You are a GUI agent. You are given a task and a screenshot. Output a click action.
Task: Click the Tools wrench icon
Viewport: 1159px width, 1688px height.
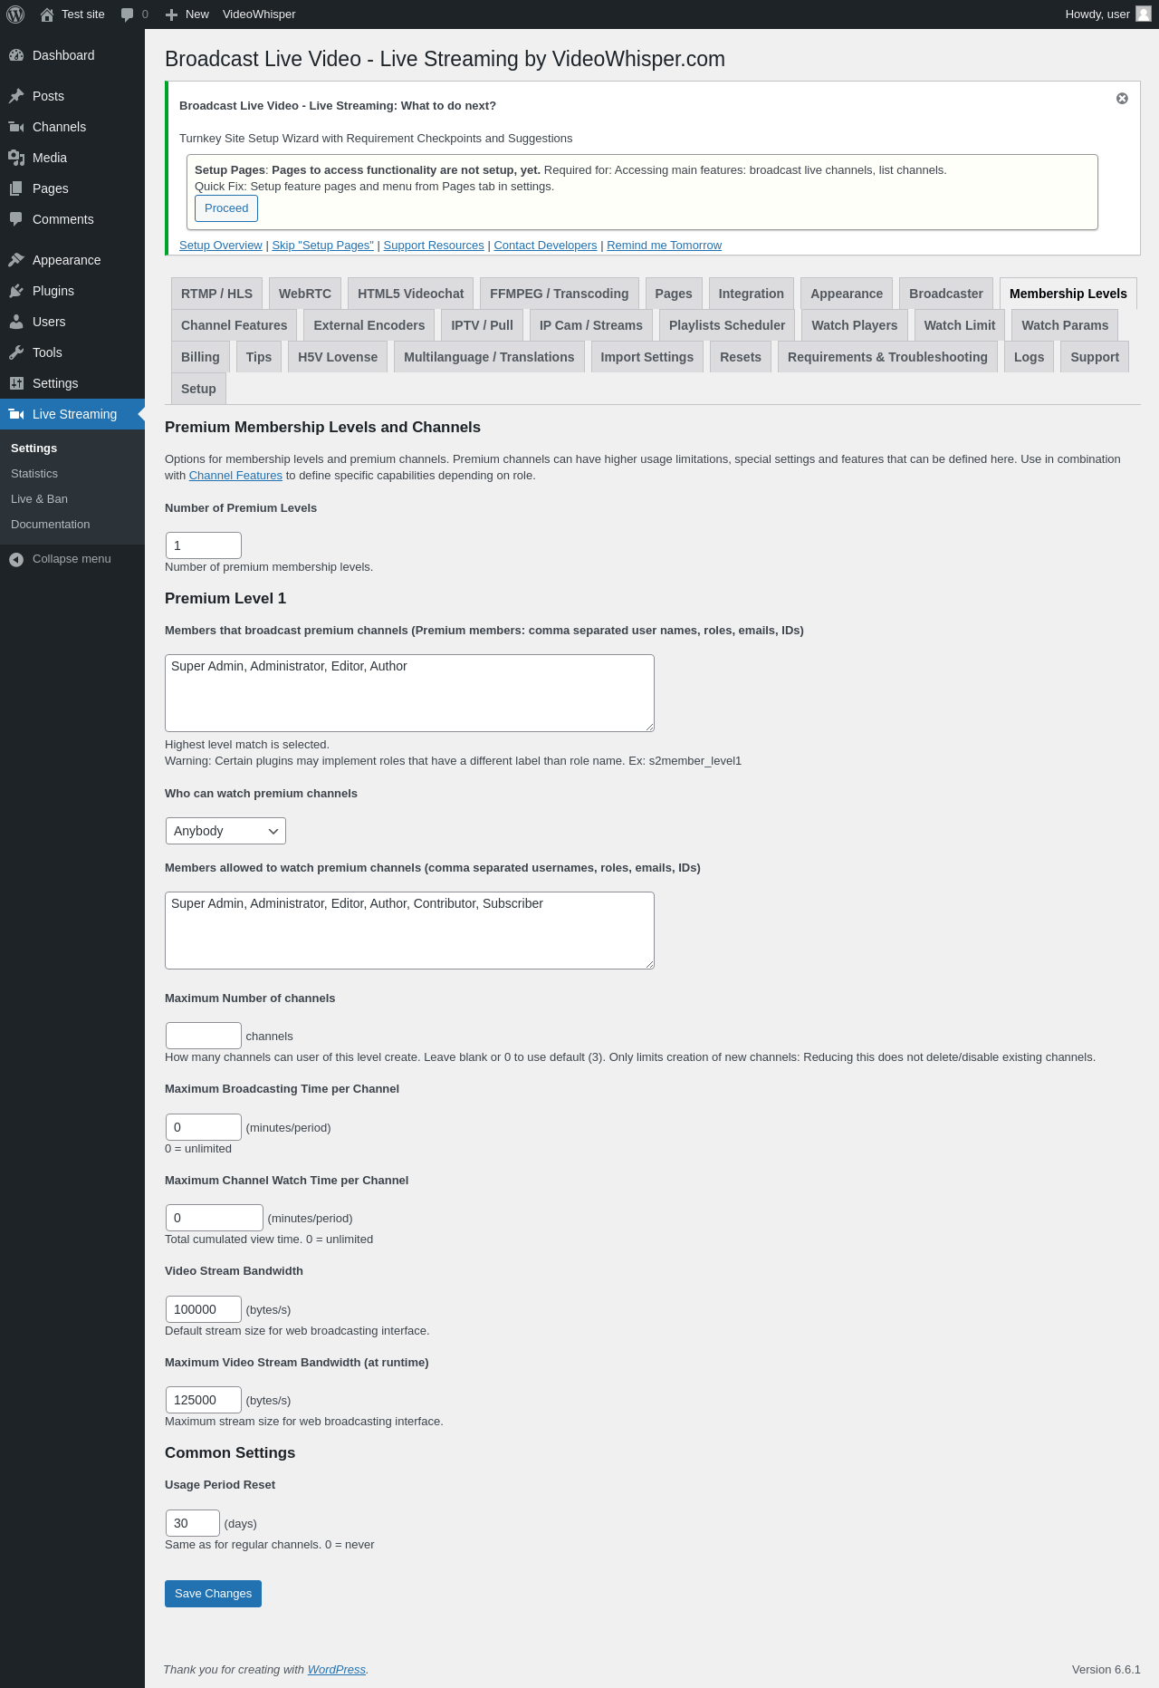[x=16, y=352]
